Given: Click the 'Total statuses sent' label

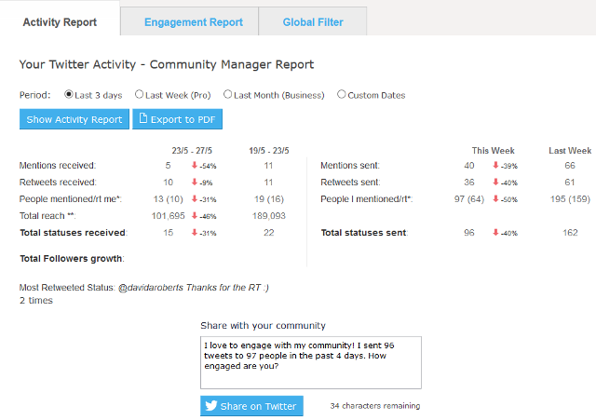Looking at the screenshot, I should click(364, 233).
